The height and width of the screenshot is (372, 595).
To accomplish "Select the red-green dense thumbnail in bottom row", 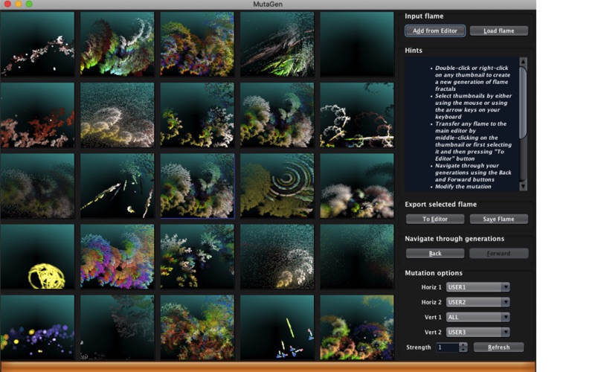I will (x=197, y=327).
